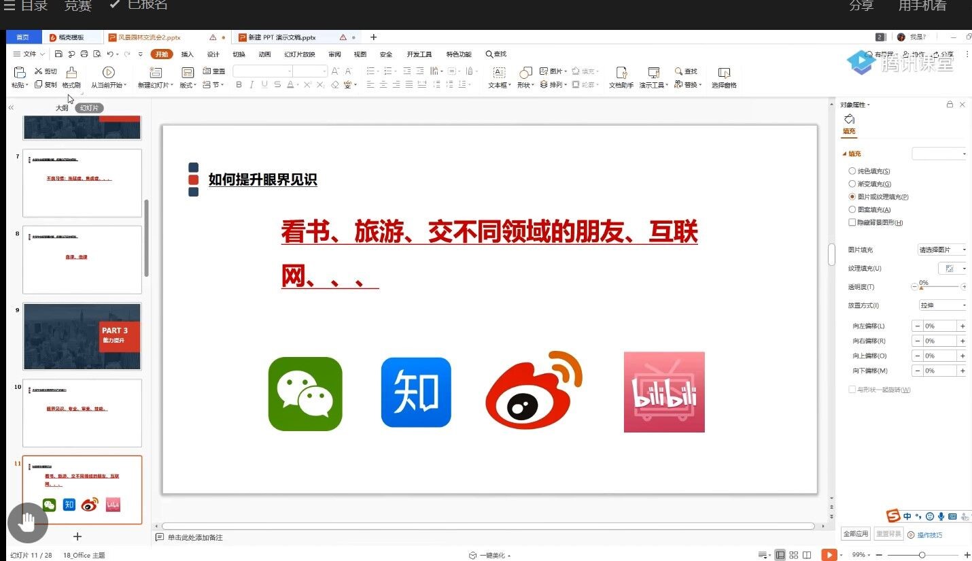The width and height of the screenshot is (972, 561).
Task: Open the Insert (插入) ribbon tab
Action: (x=187, y=54)
